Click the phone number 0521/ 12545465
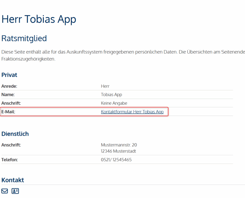245x198 pixels. (116, 159)
